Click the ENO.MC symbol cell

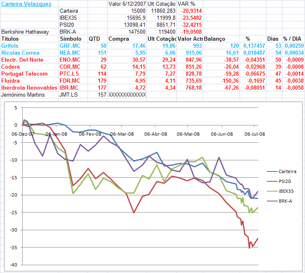(73, 60)
